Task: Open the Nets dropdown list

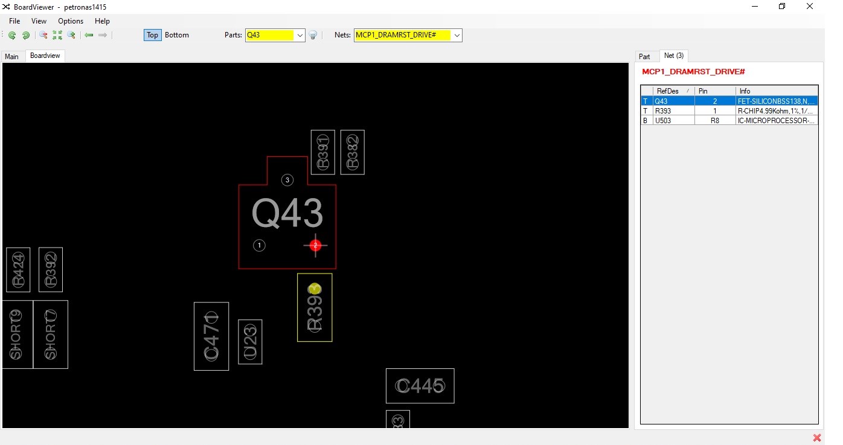Action: tap(457, 35)
